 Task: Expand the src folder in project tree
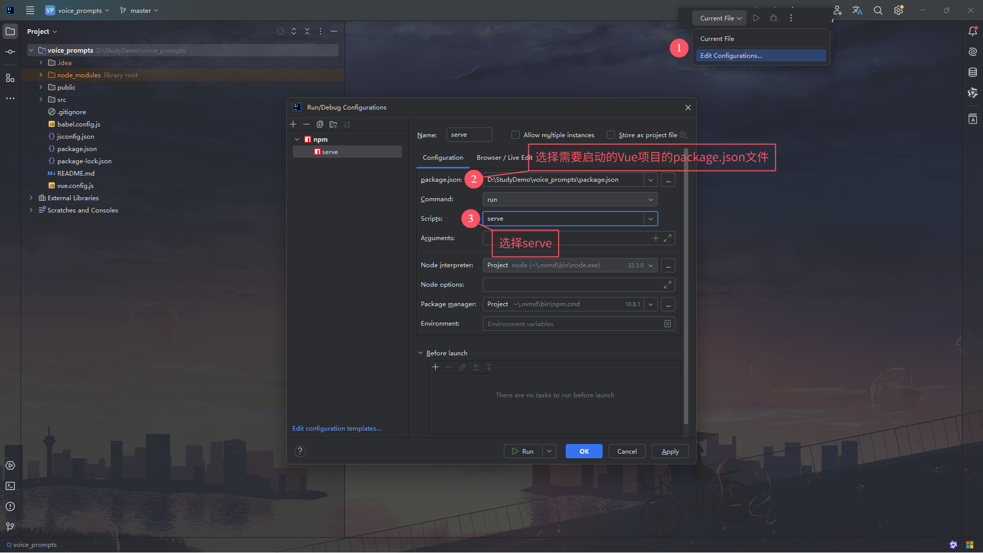[41, 100]
